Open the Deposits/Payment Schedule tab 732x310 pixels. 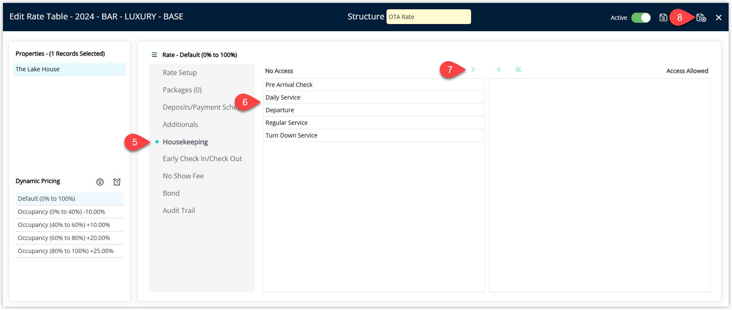[201, 107]
